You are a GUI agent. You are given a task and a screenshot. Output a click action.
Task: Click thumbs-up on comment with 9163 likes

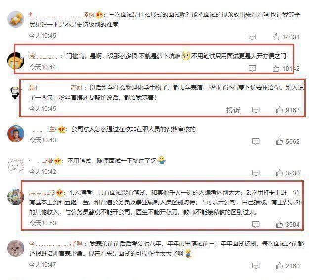click(x=279, y=110)
